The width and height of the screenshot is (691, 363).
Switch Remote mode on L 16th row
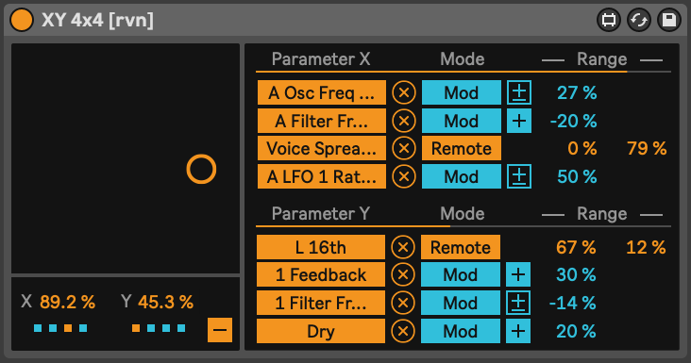point(461,247)
